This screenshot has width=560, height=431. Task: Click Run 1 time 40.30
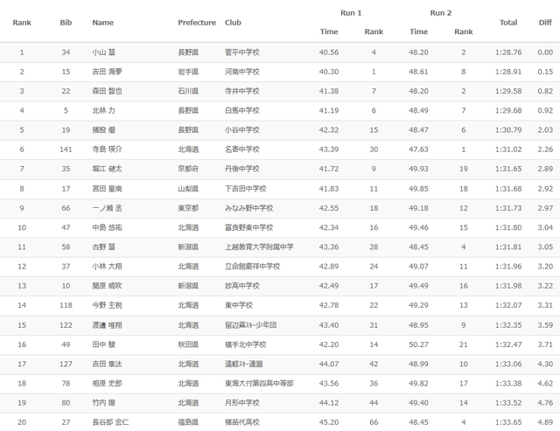329,72
